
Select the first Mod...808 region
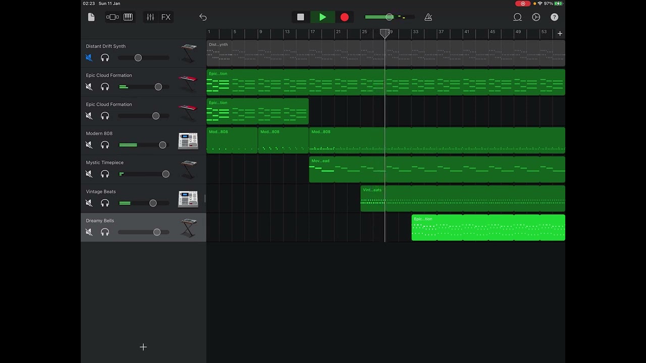pos(232,141)
